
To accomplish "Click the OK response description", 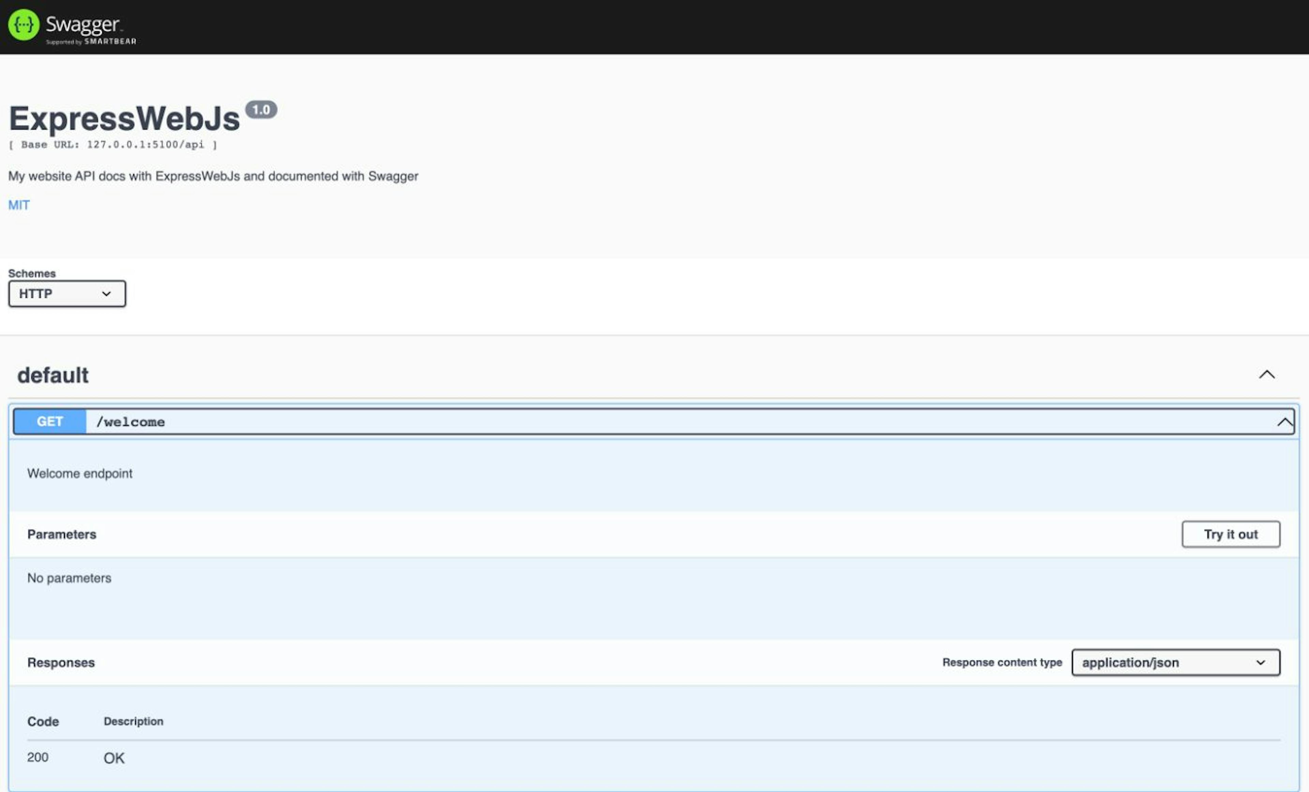I will (x=114, y=759).
